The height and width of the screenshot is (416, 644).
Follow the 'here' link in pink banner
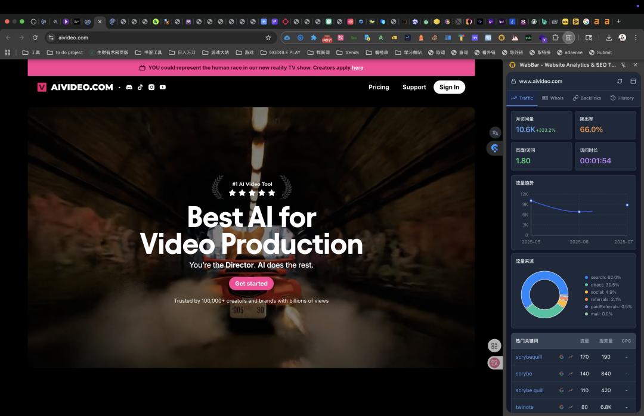point(357,68)
